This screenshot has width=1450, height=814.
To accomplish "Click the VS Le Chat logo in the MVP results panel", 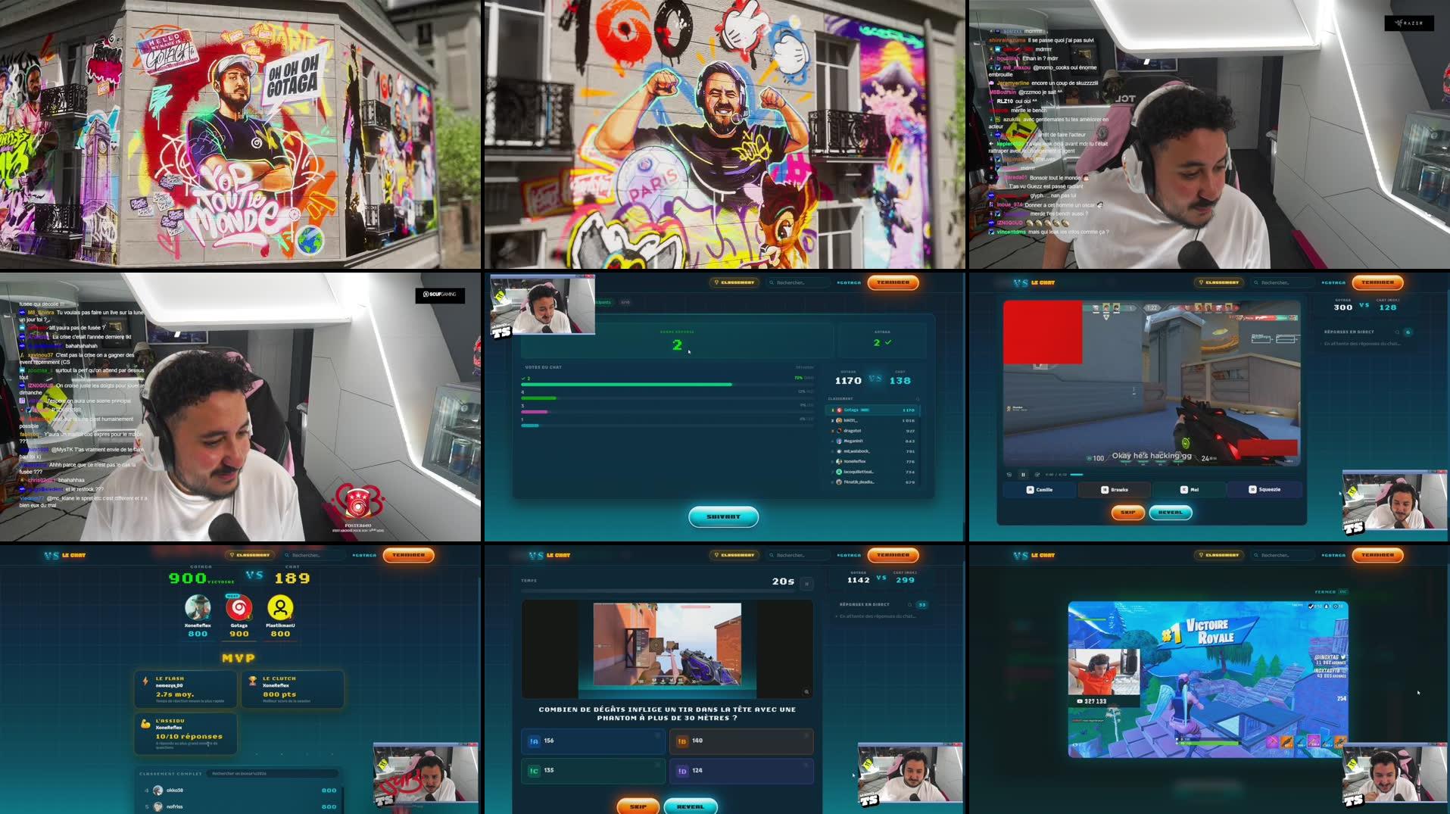I will coord(65,555).
